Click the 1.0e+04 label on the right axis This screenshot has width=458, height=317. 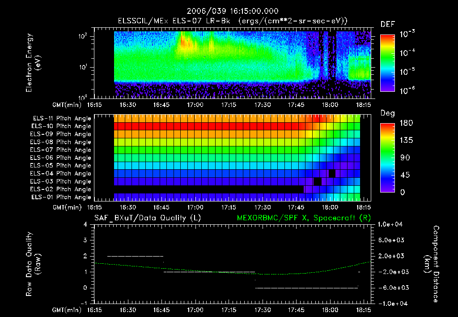point(390,225)
